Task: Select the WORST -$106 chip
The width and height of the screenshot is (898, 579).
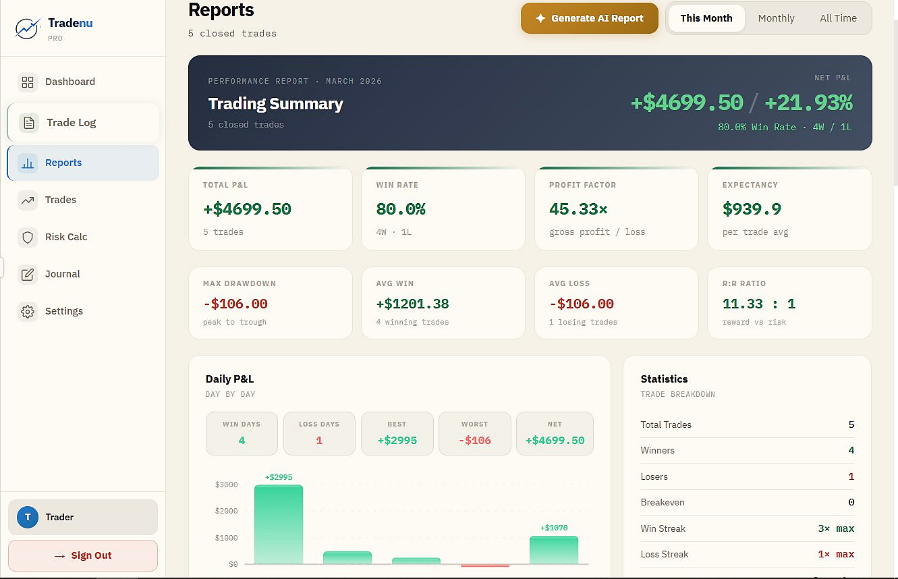Action: coord(475,433)
